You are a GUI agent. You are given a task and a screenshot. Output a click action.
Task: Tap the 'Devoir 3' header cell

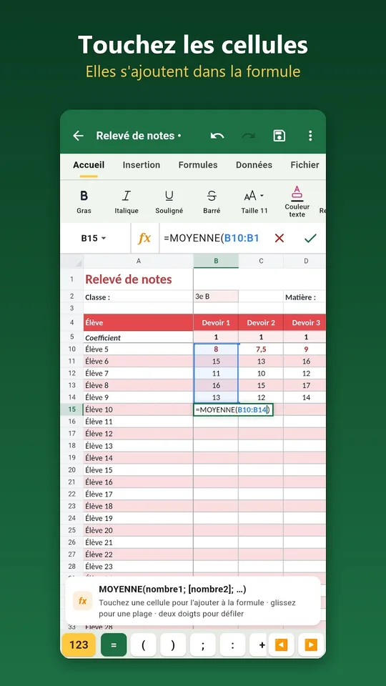click(x=305, y=323)
